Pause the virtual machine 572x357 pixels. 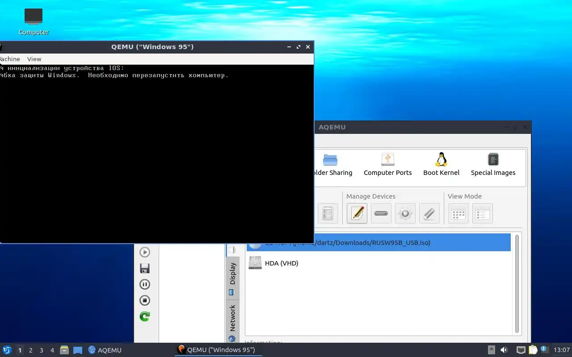click(x=145, y=284)
